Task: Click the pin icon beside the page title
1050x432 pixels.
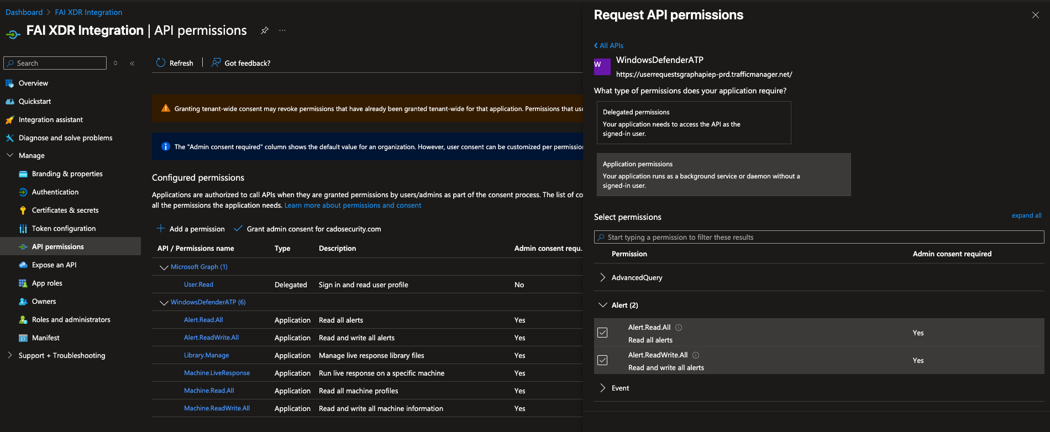Action: pos(265,30)
